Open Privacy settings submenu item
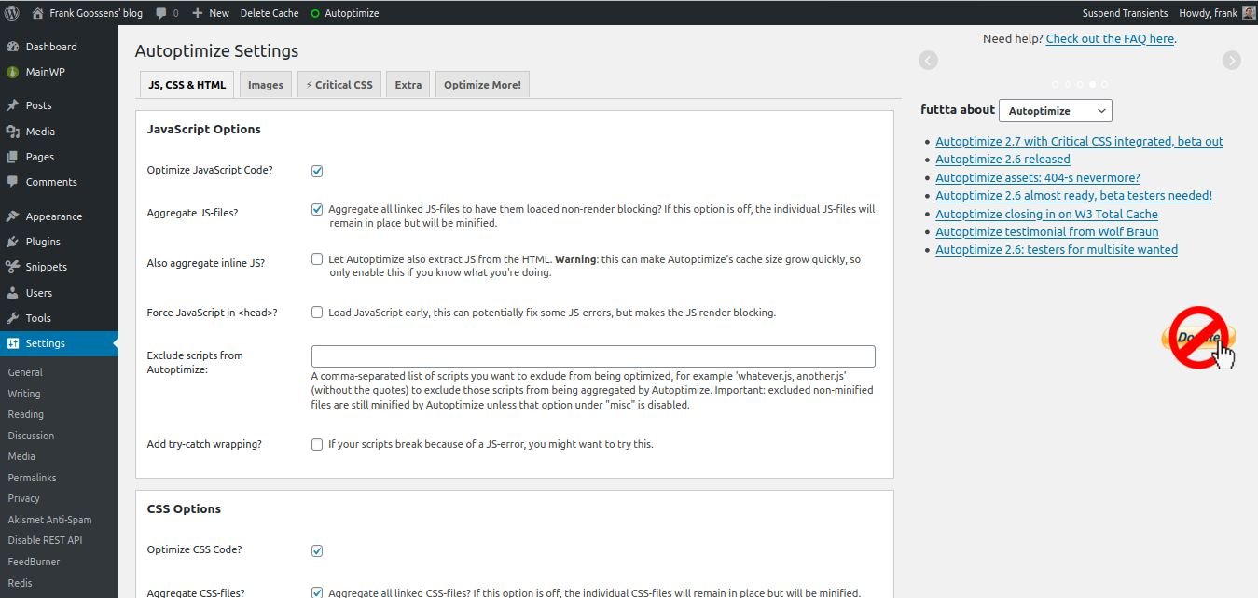Viewport: 1258px width, 598px height. [x=24, y=498]
